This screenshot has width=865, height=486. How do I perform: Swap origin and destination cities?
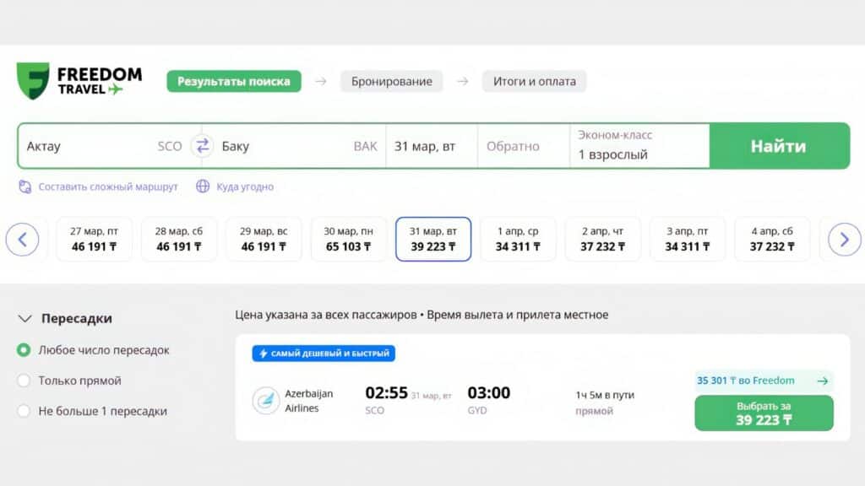point(202,146)
